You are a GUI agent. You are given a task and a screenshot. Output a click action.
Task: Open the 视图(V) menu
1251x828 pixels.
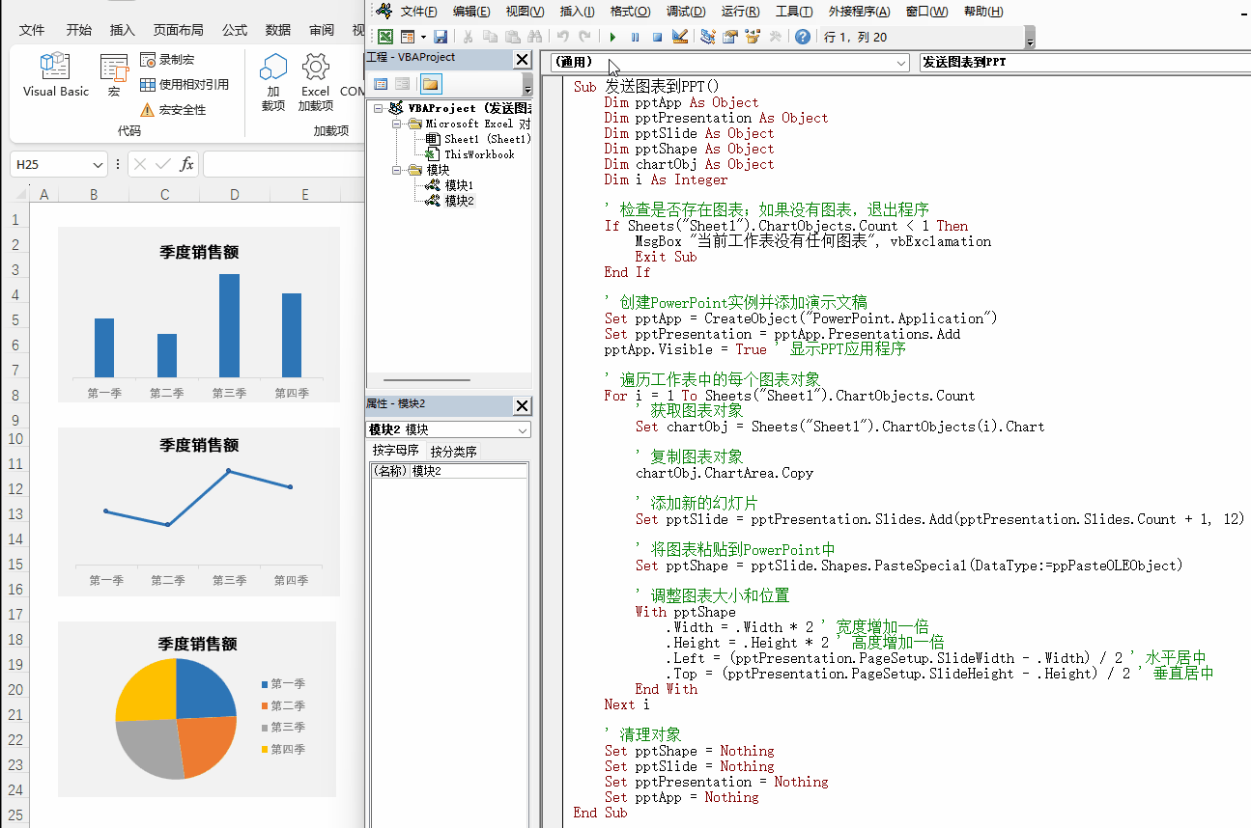(x=525, y=12)
